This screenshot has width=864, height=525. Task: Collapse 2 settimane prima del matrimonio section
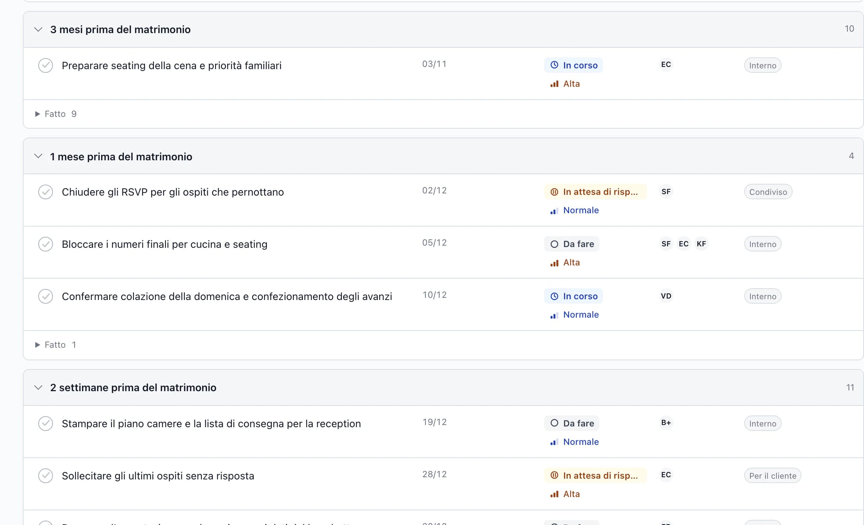click(38, 387)
